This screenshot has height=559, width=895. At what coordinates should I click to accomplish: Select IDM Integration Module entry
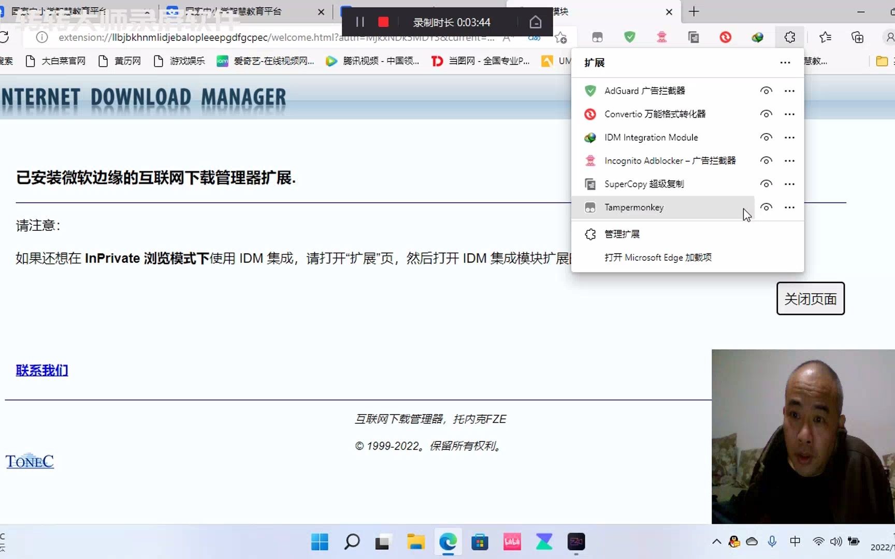(x=663, y=137)
